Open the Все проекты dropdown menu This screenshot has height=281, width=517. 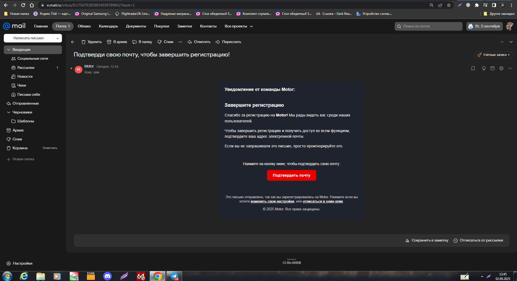pyautogui.click(x=238, y=26)
